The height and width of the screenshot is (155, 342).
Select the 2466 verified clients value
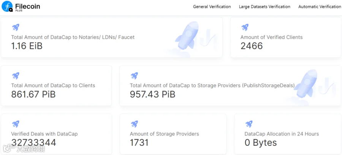pyautogui.click(x=252, y=46)
